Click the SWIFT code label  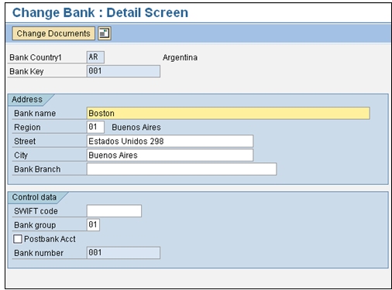click(x=36, y=211)
